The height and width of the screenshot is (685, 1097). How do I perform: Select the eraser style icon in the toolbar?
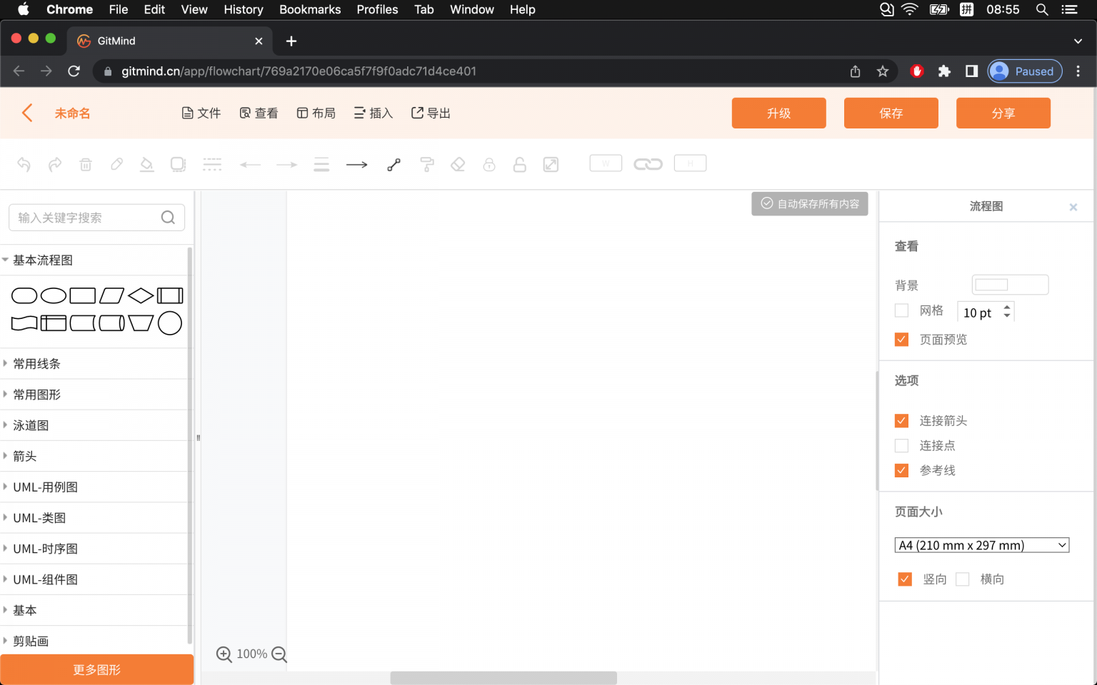[458, 164]
